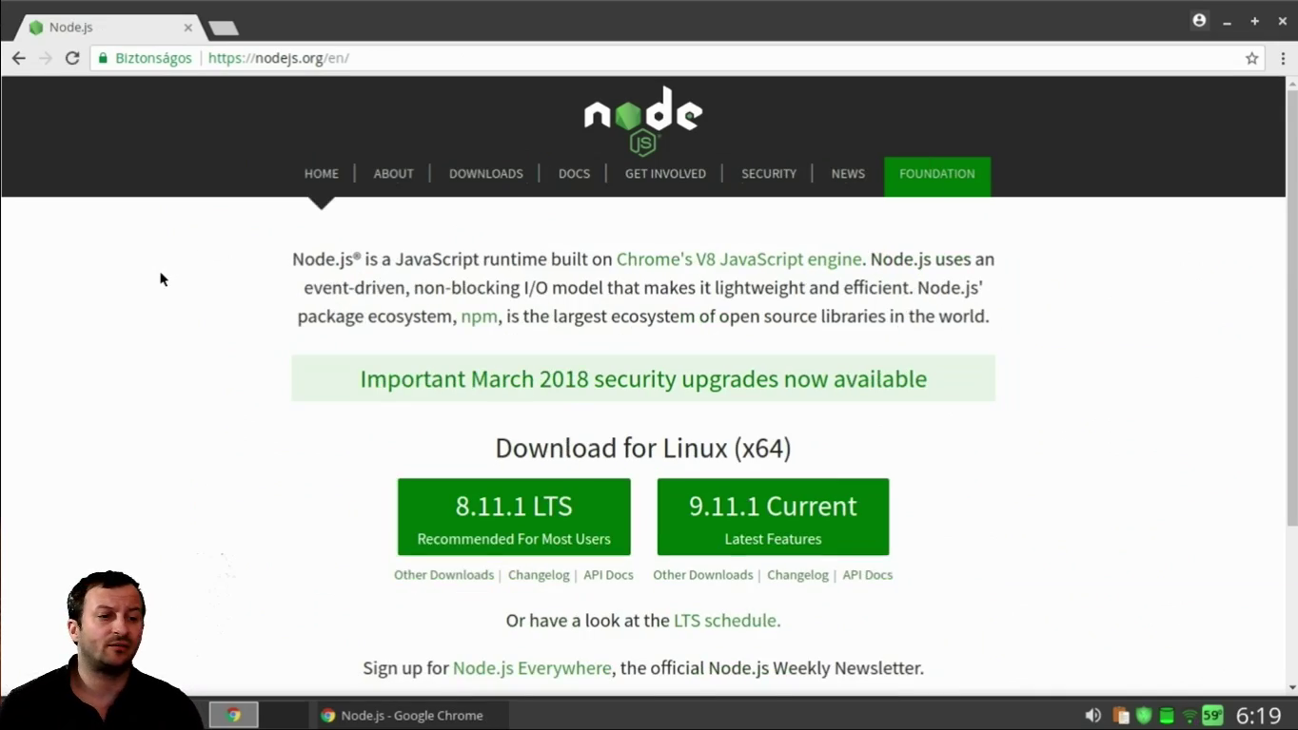Follow the npm link
1298x730 pixels.
[479, 317]
